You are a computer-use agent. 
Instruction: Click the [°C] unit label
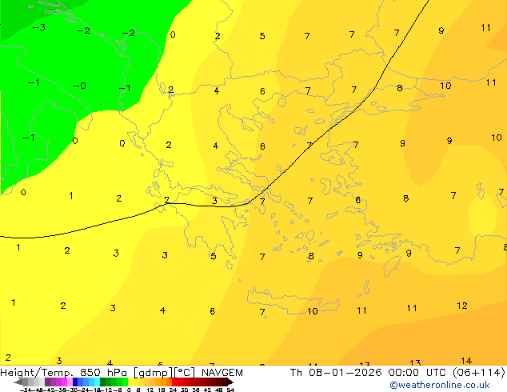(x=185, y=373)
